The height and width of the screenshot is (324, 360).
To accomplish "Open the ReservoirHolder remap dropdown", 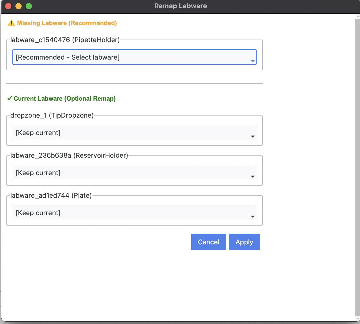I will [134, 173].
